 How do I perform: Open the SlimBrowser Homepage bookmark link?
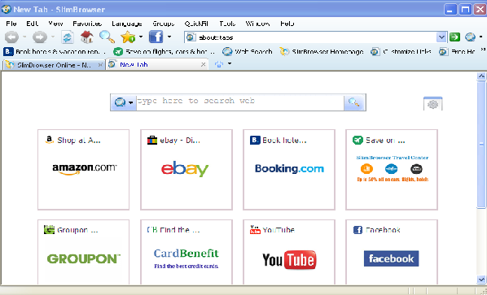pyautogui.click(x=322, y=51)
